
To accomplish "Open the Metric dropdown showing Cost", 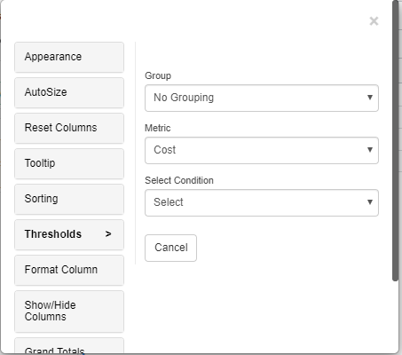I will (x=262, y=150).
